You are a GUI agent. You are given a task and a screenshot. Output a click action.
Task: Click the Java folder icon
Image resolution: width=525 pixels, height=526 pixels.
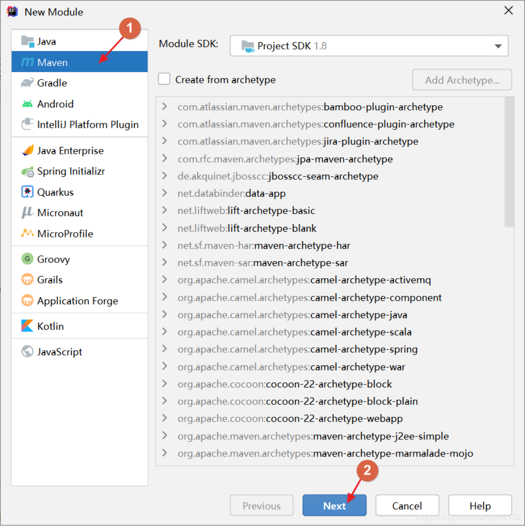[x=27, y=42]
